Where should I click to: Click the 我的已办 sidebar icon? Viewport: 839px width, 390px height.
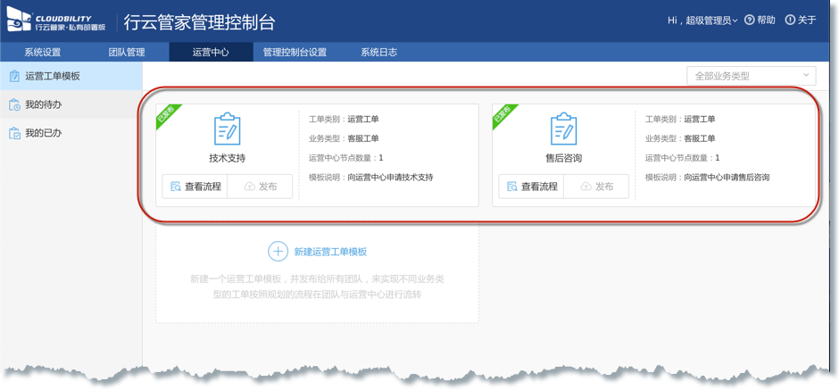(13, 134)
